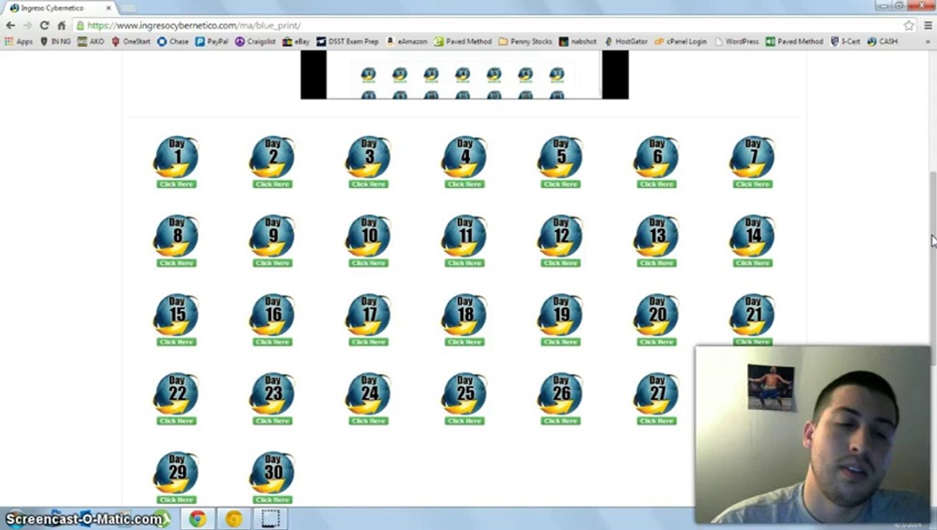Open the Apps bookmarks shortcut
Viewport: 937px width, 530px height.
click(x=19, y=42)
